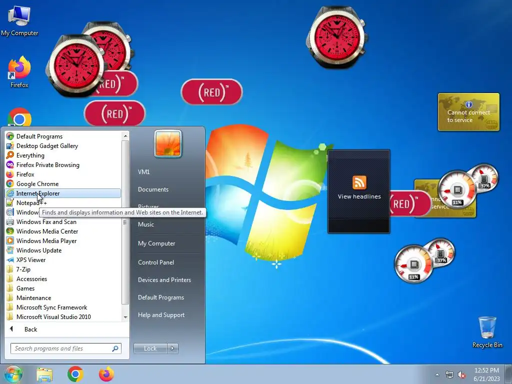Open Internet Explorer in Start menu

(x=63, y=193)
